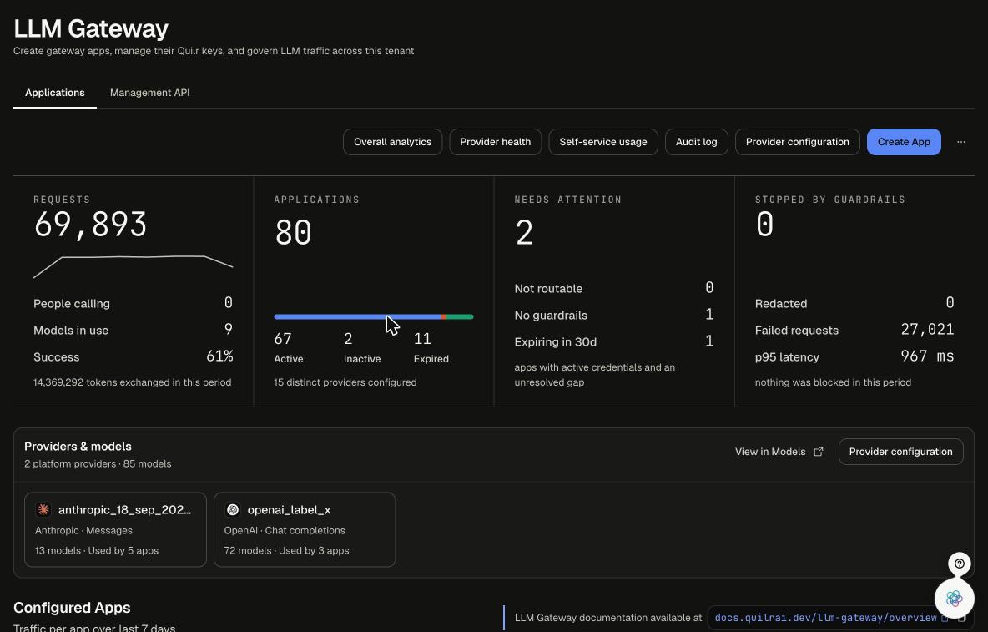Click the Failed requests 27,021 value
The image size is (988, 632).
927,330
